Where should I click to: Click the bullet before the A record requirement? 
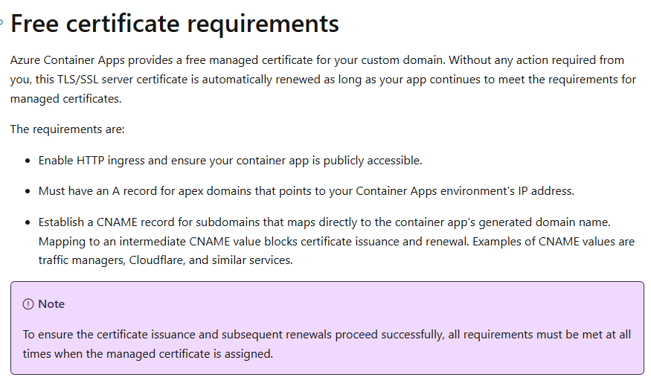28,192
